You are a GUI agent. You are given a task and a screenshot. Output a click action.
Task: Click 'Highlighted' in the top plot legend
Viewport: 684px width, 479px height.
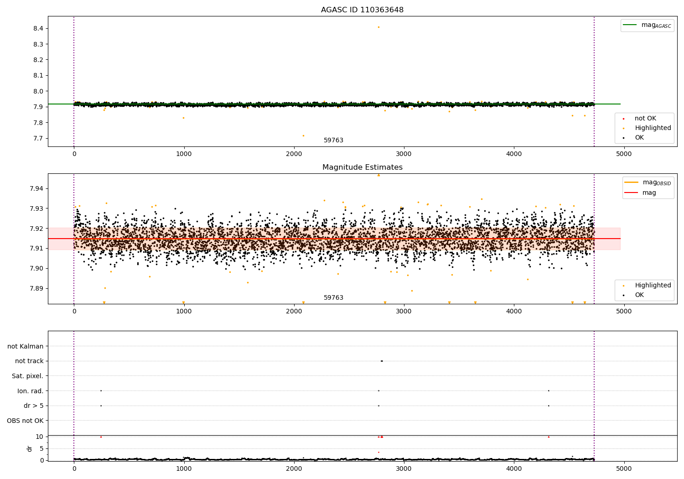653,128
